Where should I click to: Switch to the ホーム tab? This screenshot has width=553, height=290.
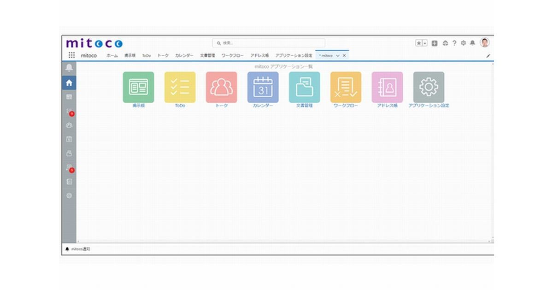point(112,55)
